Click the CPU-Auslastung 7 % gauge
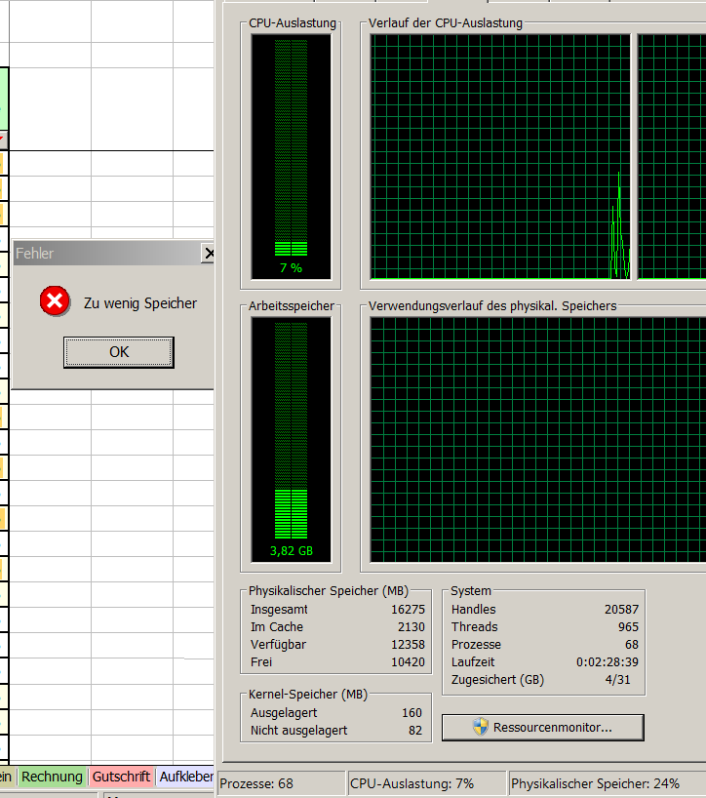Viewport: 706px width, 798px height. point(291,156)
